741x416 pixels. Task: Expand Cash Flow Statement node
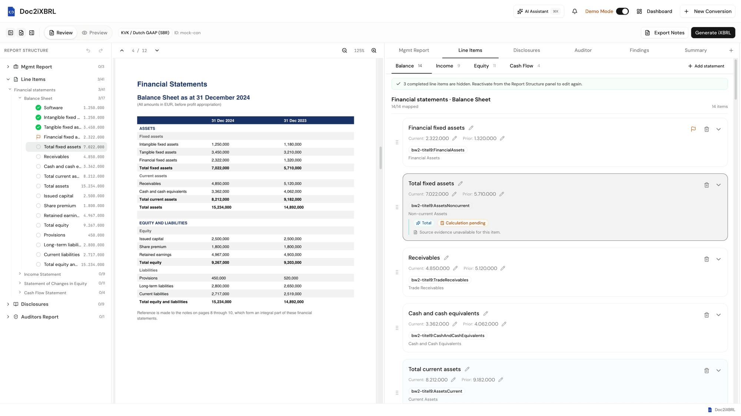pos(20,292)
